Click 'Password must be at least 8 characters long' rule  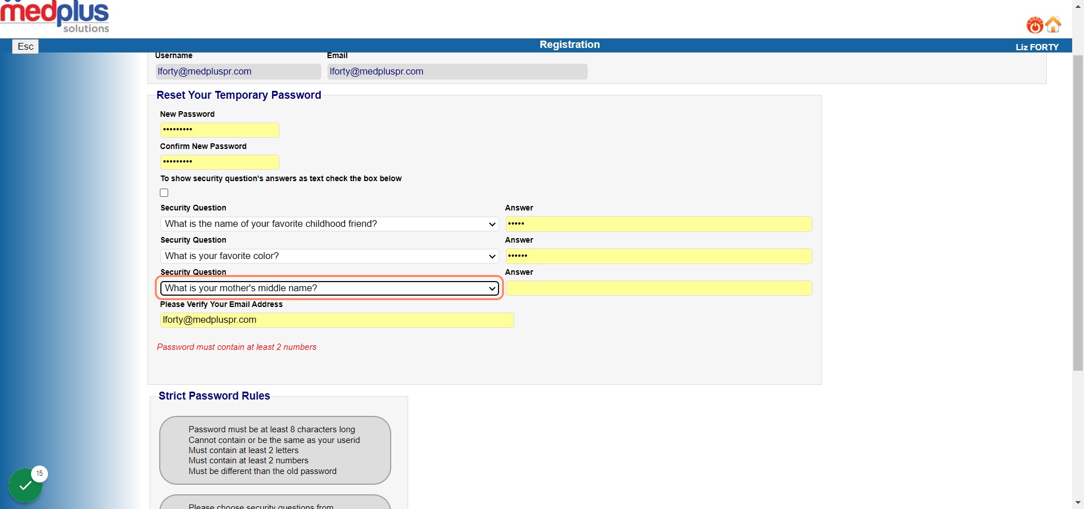272,429
